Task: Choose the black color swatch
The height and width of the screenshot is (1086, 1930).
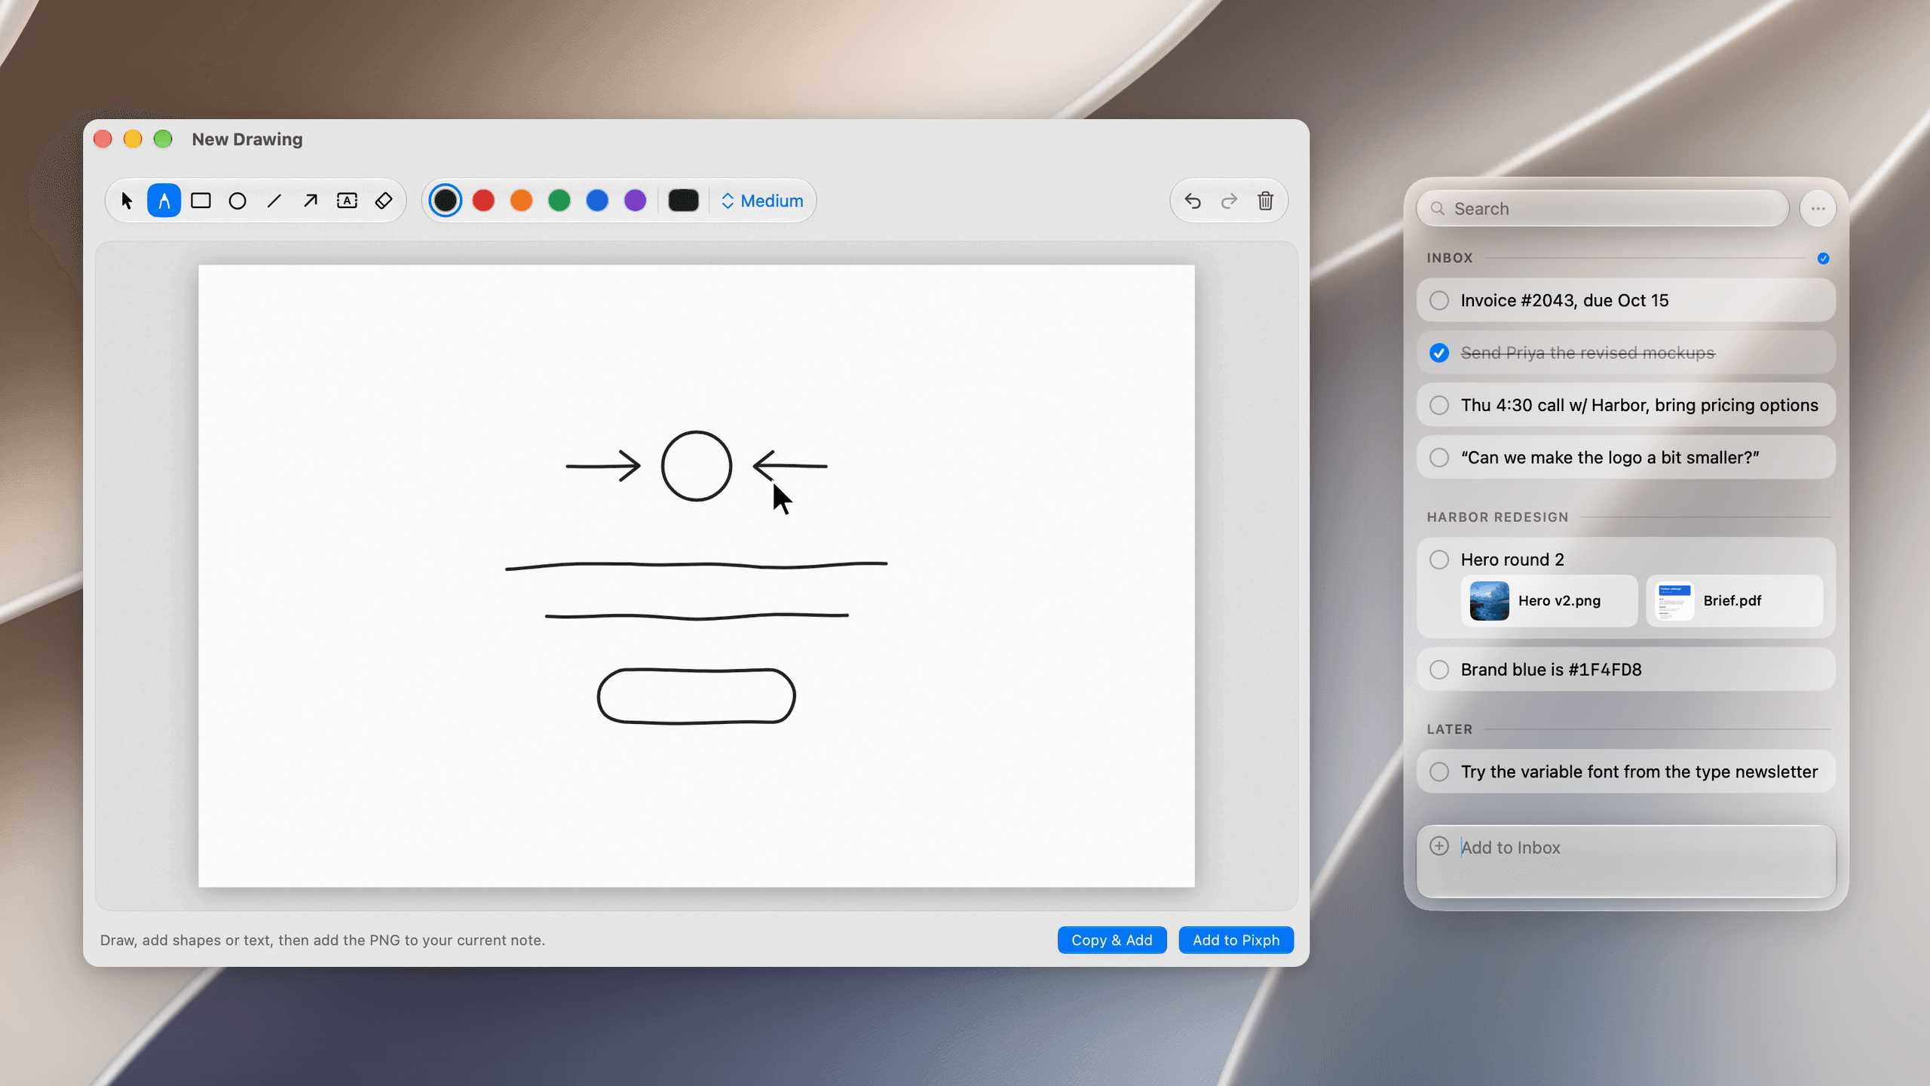Action: (446, 201)
